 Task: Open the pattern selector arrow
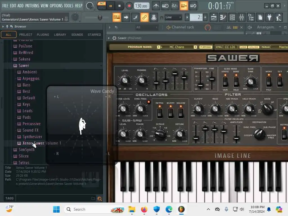pyautogui.click(x=187, y=17)
